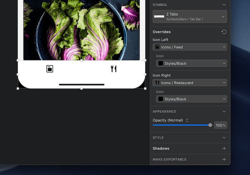
Task: Click the MAKE EXPORTABLE plus icon
Action: coord(224,159)
